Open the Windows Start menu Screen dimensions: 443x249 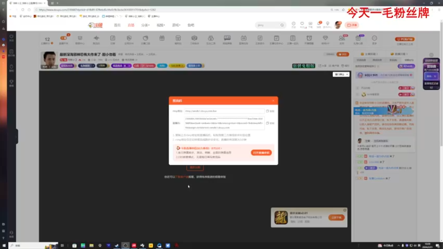[4, 246]
